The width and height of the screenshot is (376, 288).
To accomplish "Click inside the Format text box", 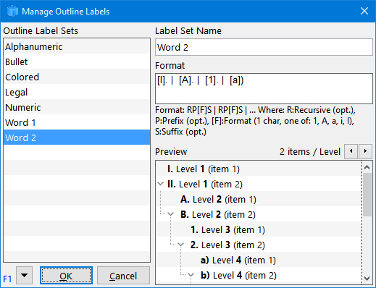I will (264, 88).
